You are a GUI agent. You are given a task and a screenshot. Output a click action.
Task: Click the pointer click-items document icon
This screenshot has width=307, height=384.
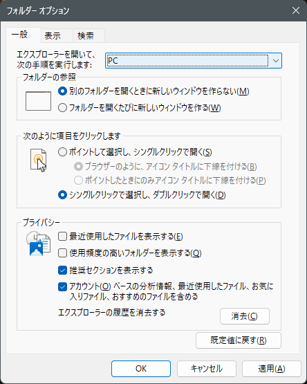pos(39,160)
